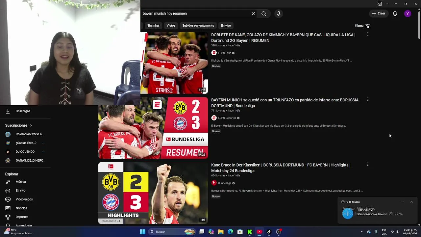Open TikTok from the taskbar
The width and height of the screenshot is (421, 237).
pyautogui.click(x=269, y=232)
